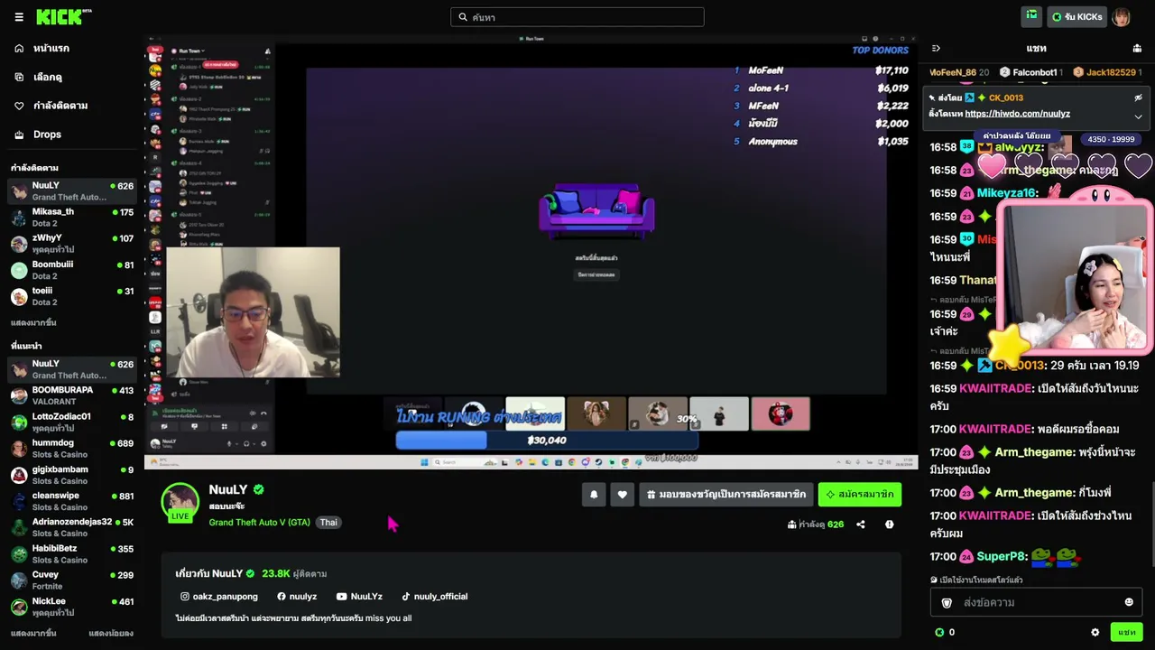Image resolution: width=1155 pixels, height=650 pixels.
Task: Collapse the chat panel
Action: coord(936,48)
